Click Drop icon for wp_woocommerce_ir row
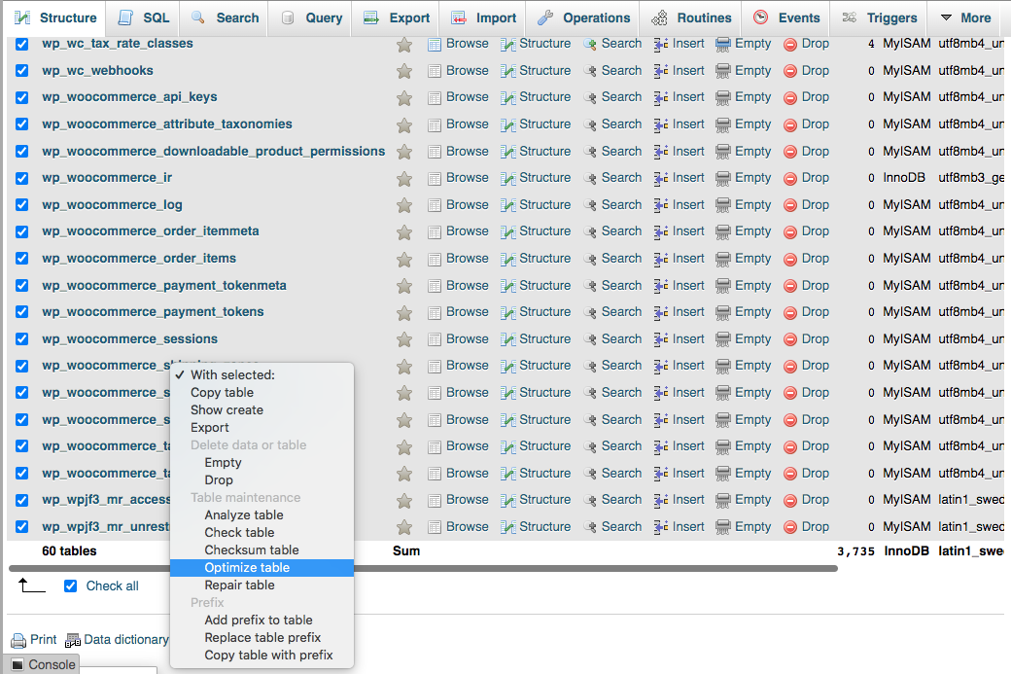Screen dimensions: 1011x674 point(790,178)
